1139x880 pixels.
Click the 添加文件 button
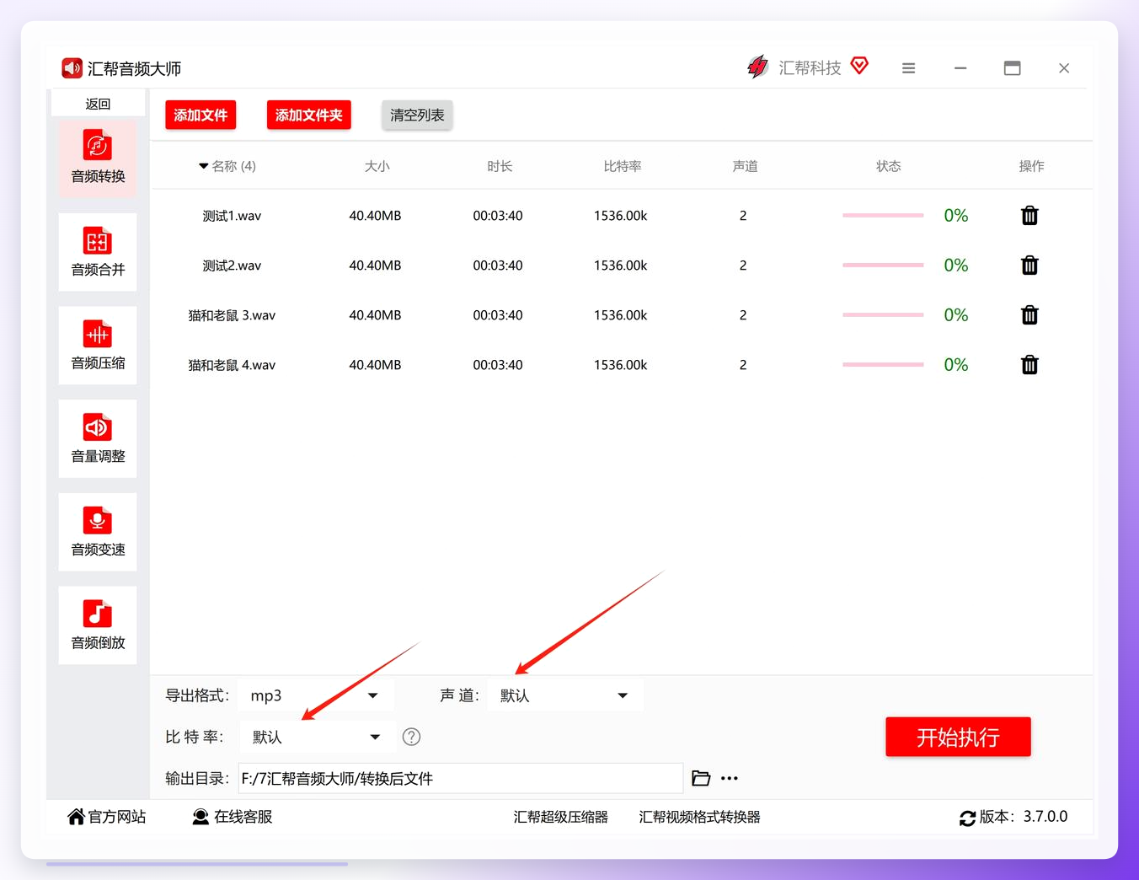point(201,115)
